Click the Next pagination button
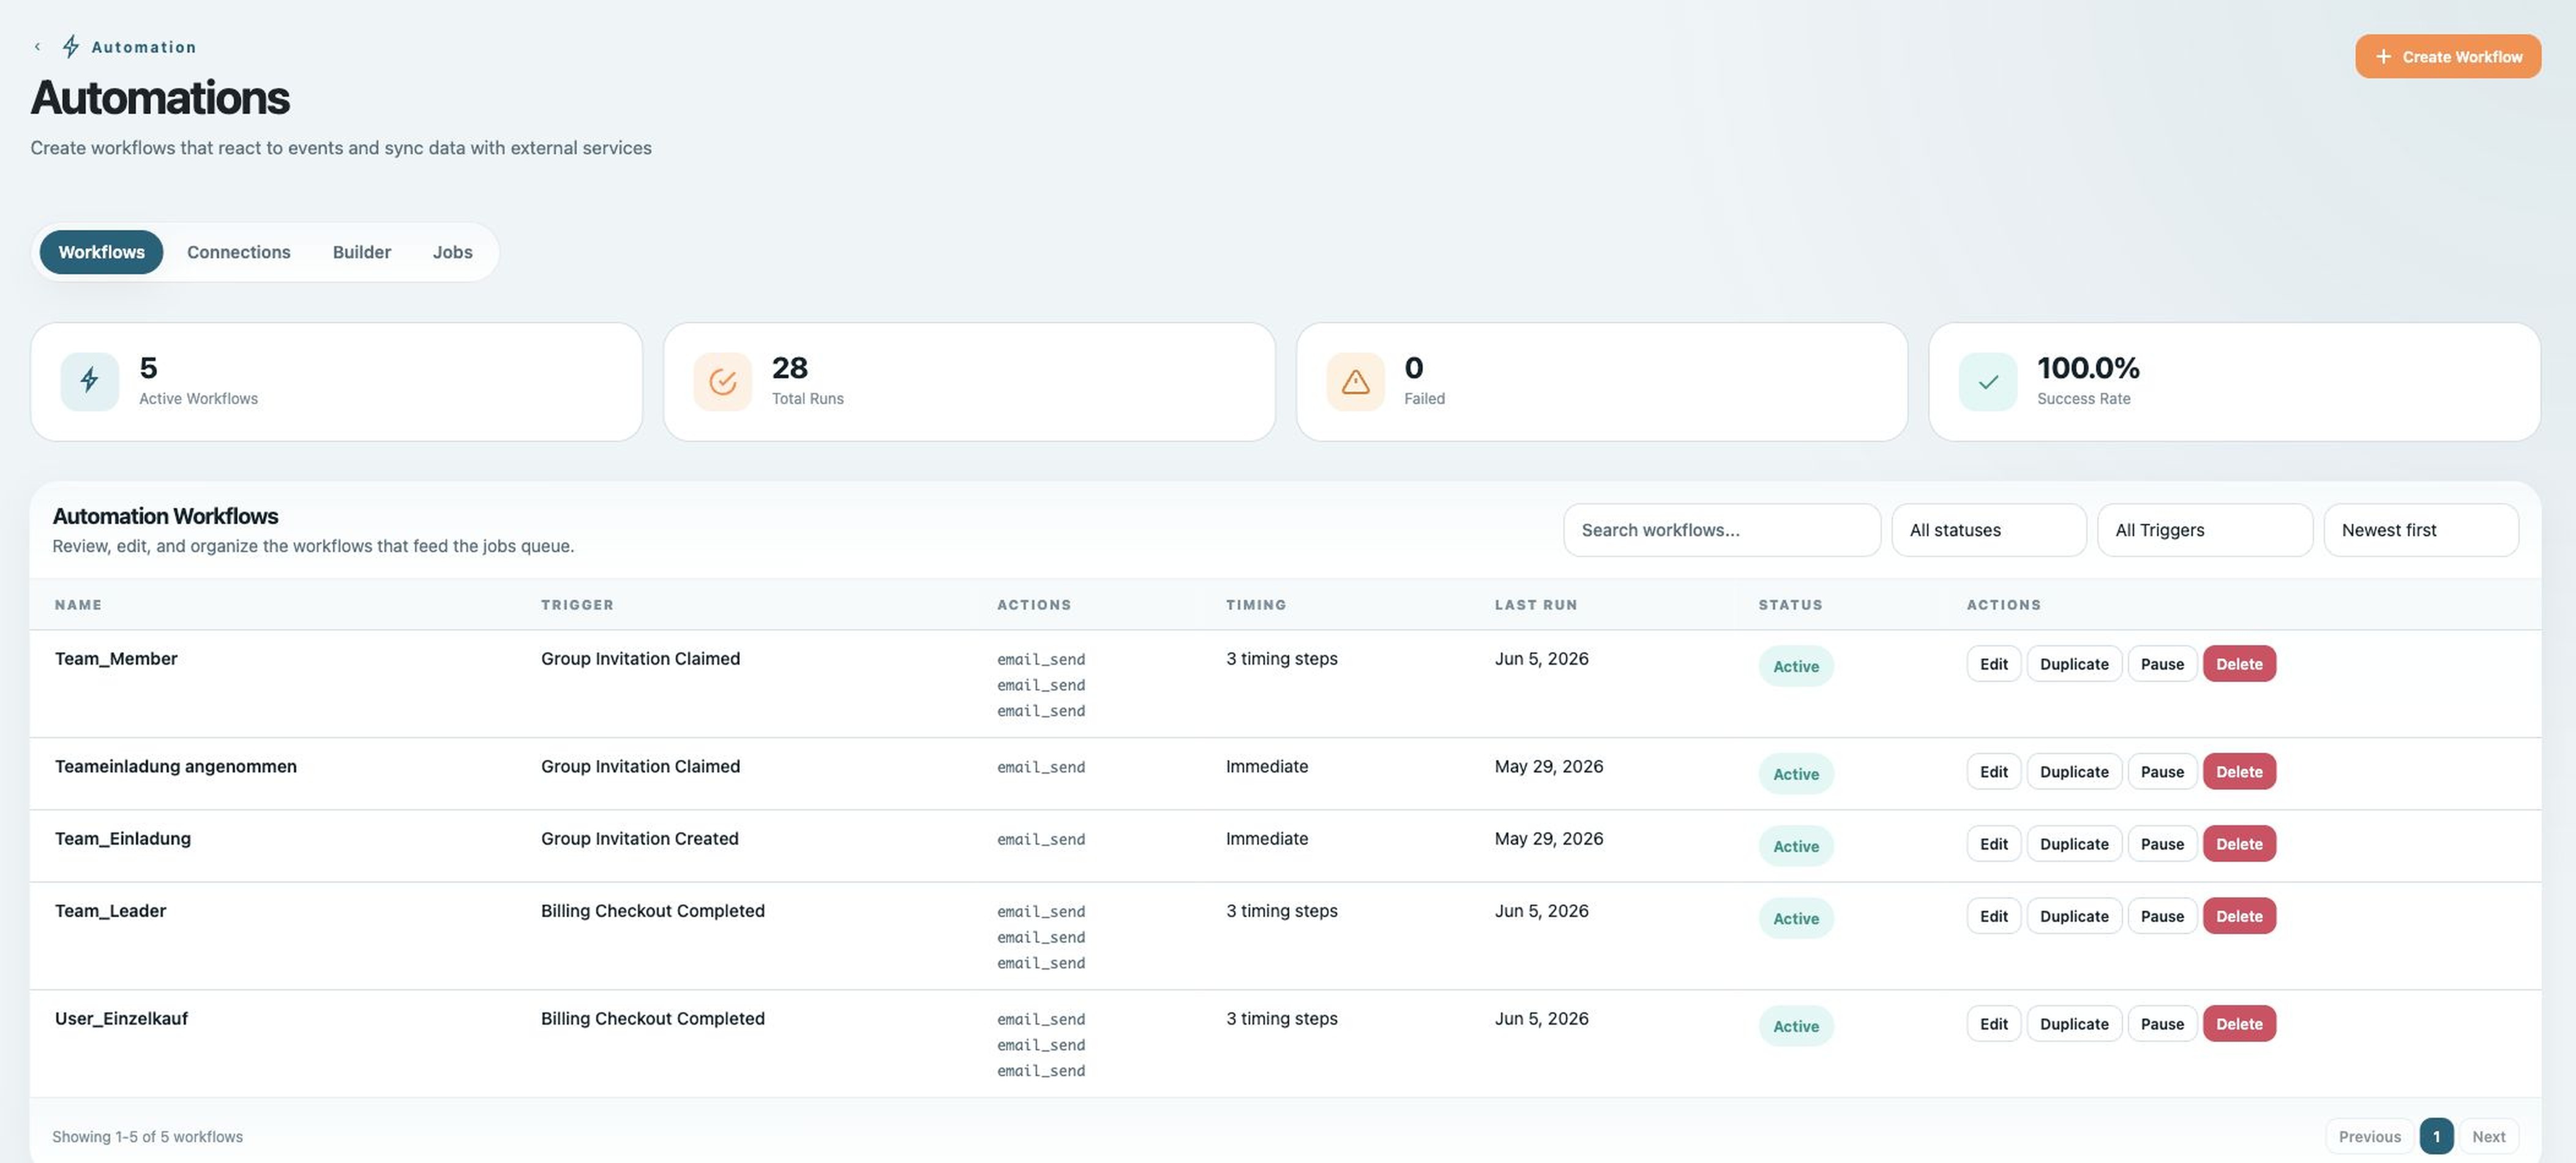Screen dimensions: 2576x1163 coord(2488,1137)
